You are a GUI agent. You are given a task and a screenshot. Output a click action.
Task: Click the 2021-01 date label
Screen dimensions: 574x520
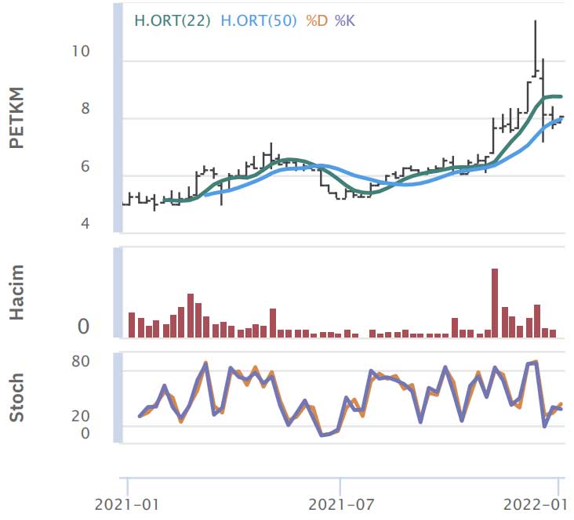click(x=127, y=504)
